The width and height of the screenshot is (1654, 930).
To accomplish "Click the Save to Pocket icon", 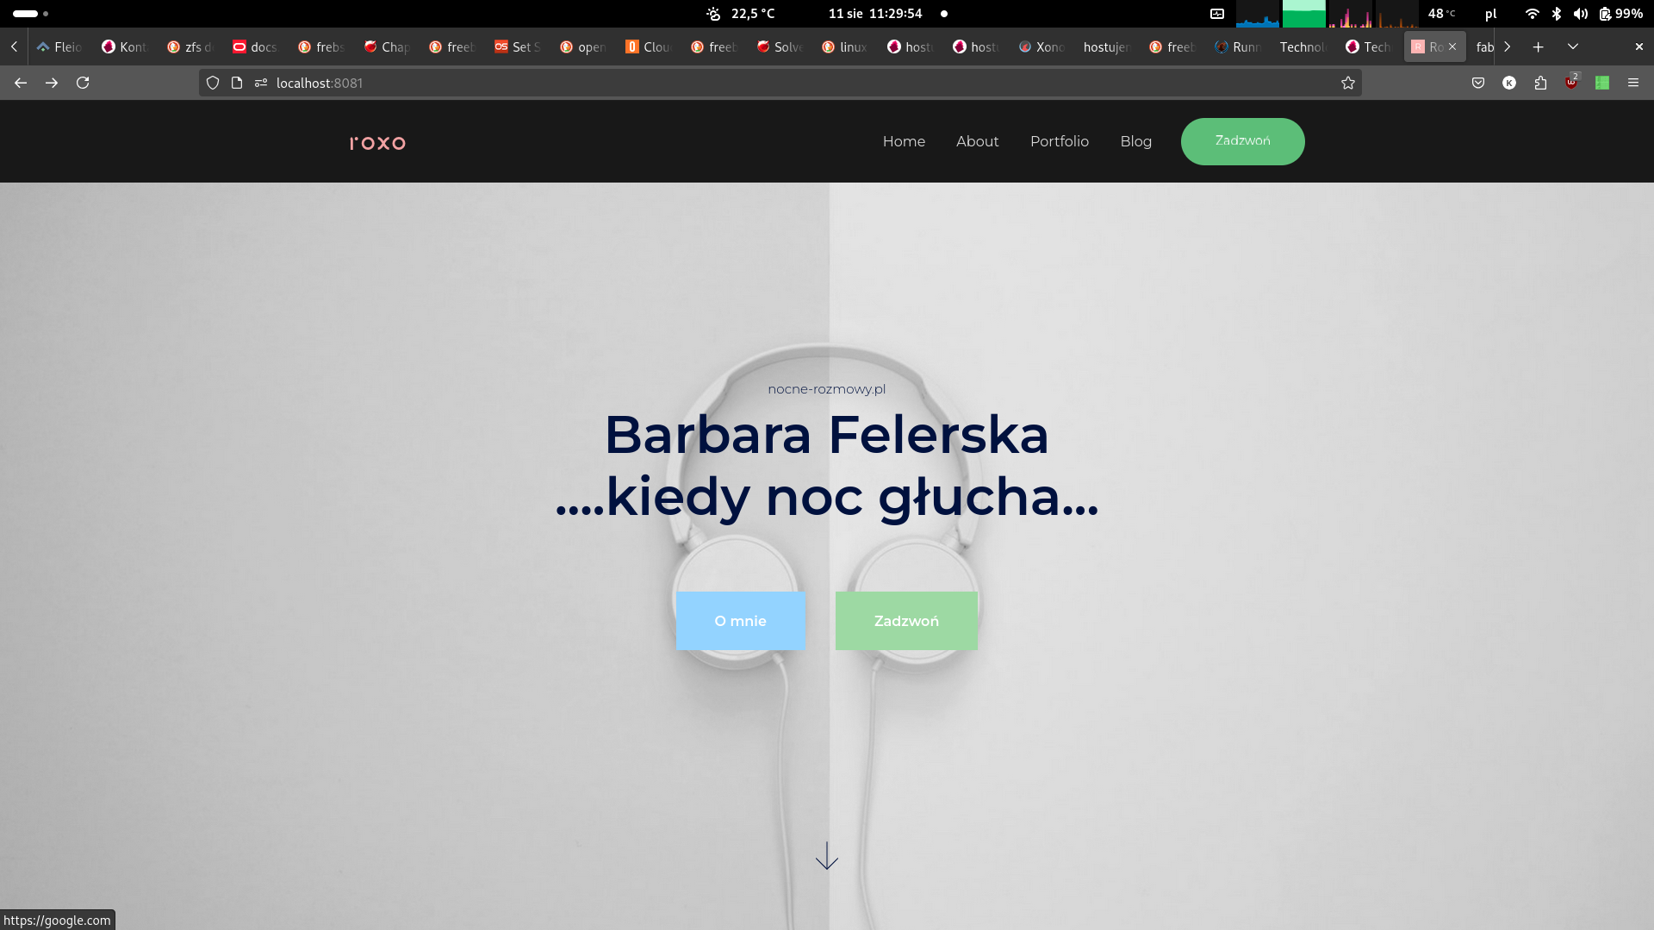I will pyautogui.click(x=1478, y=83).
